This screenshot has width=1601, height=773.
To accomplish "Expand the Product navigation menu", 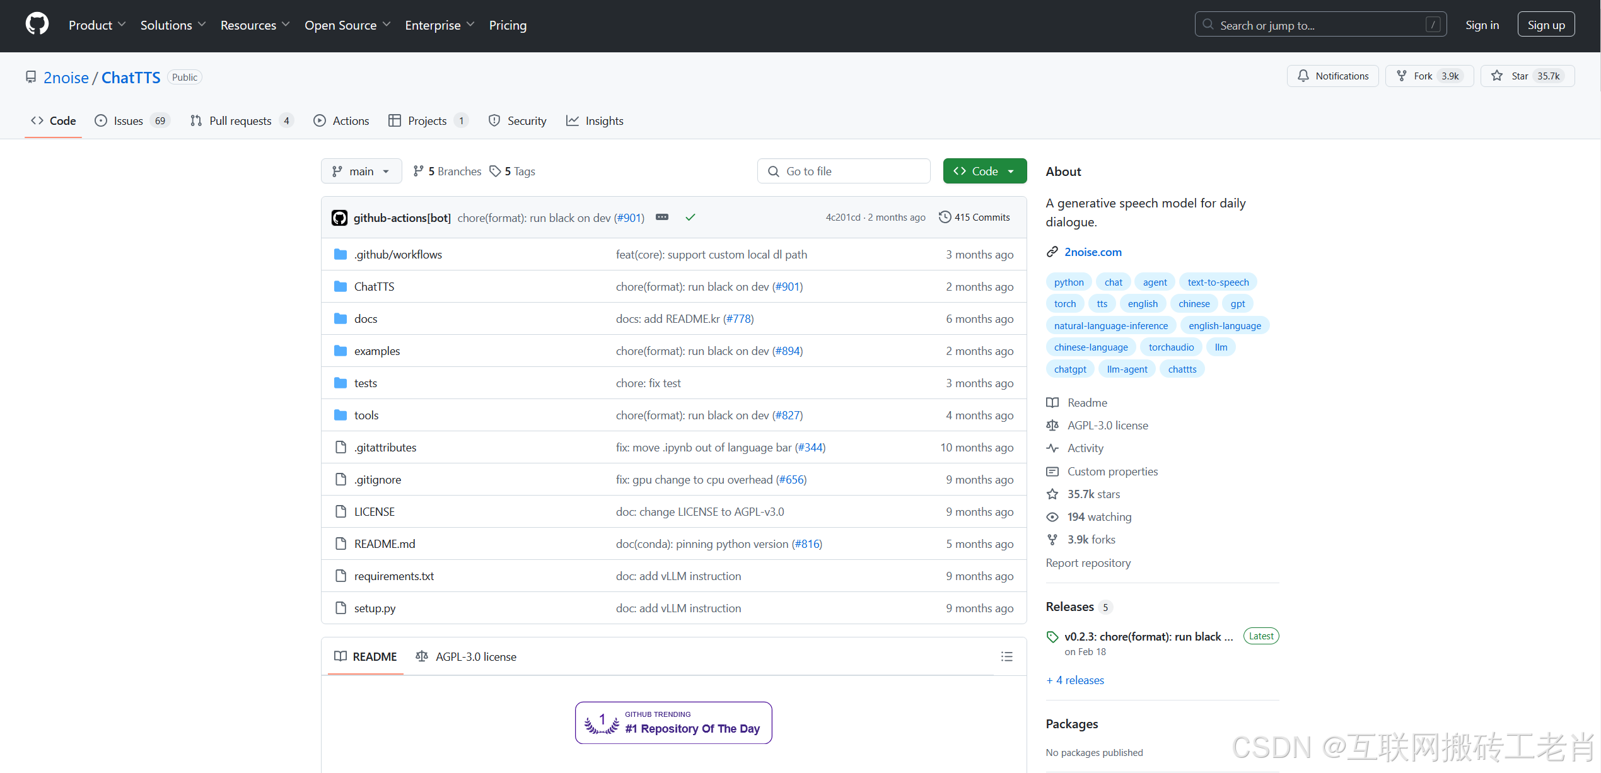I will [x=97, y=25].
